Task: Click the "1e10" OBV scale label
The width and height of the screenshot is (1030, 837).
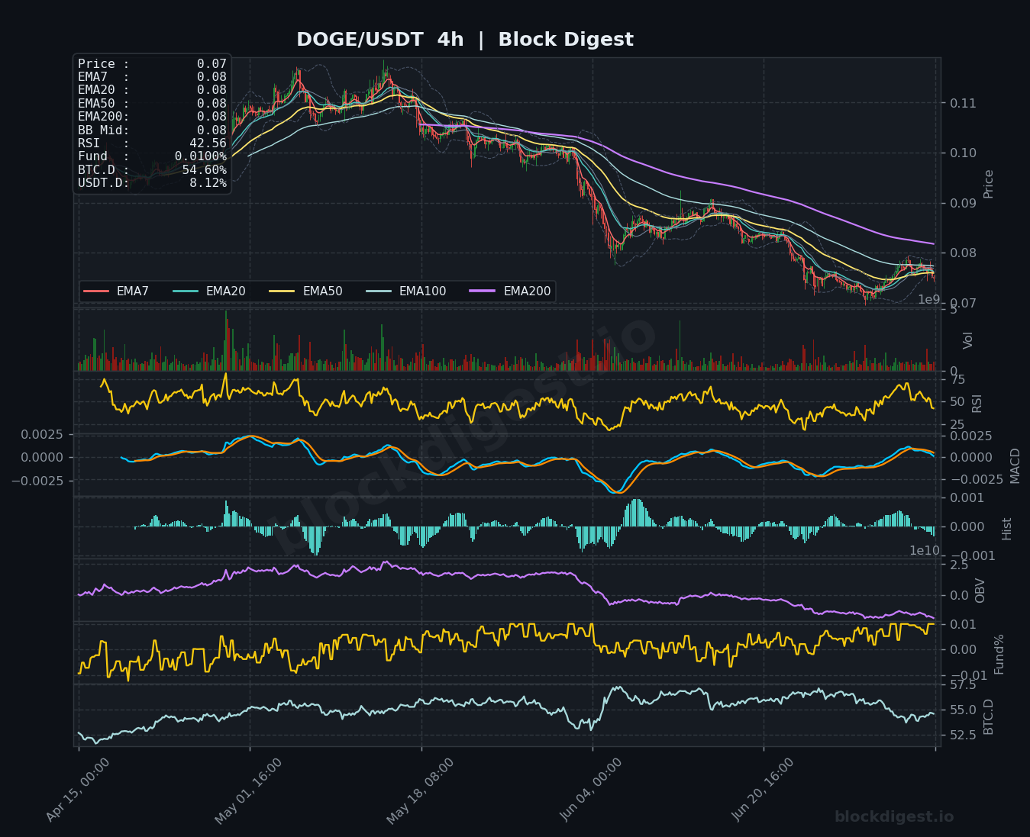Action: click(x=925, y=551)
